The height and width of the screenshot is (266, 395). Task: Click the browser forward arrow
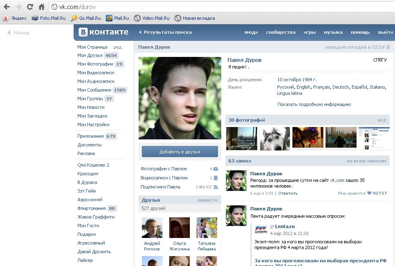18,7
